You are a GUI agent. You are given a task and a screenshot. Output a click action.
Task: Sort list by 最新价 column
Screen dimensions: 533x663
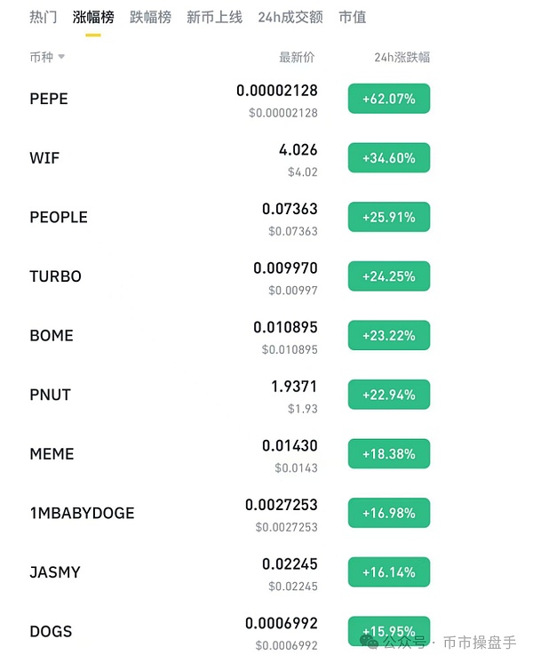click(x=297, y=58)
